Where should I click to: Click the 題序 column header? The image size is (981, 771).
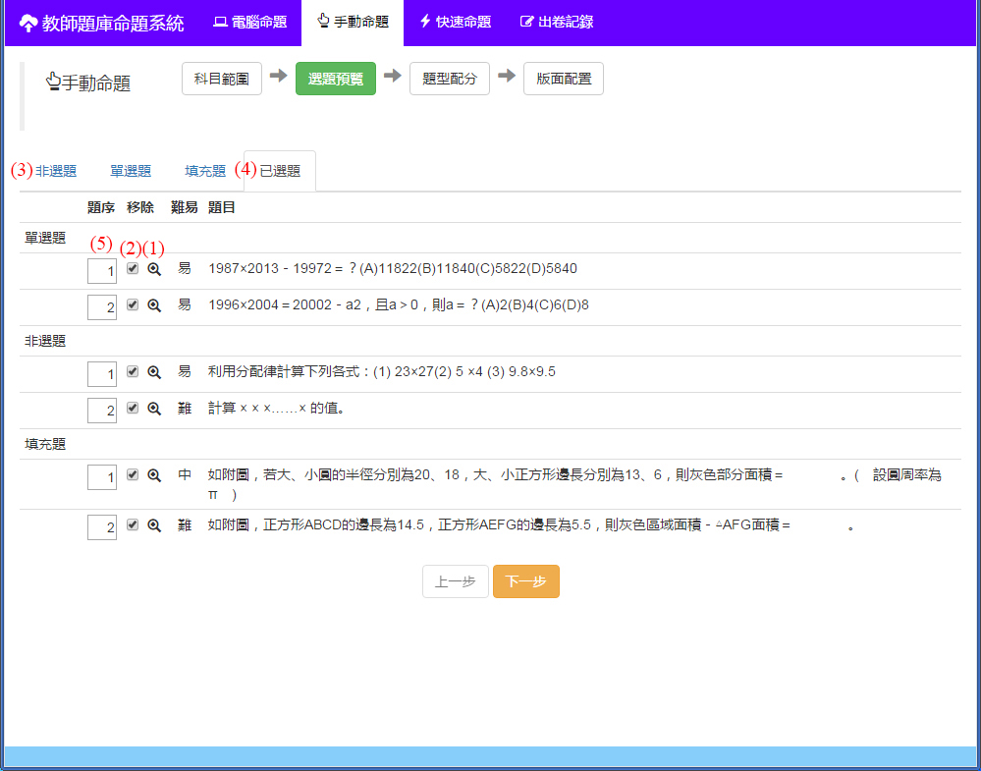point(101,208)
